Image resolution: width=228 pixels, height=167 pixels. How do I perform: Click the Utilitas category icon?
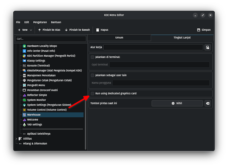(20, 139)
